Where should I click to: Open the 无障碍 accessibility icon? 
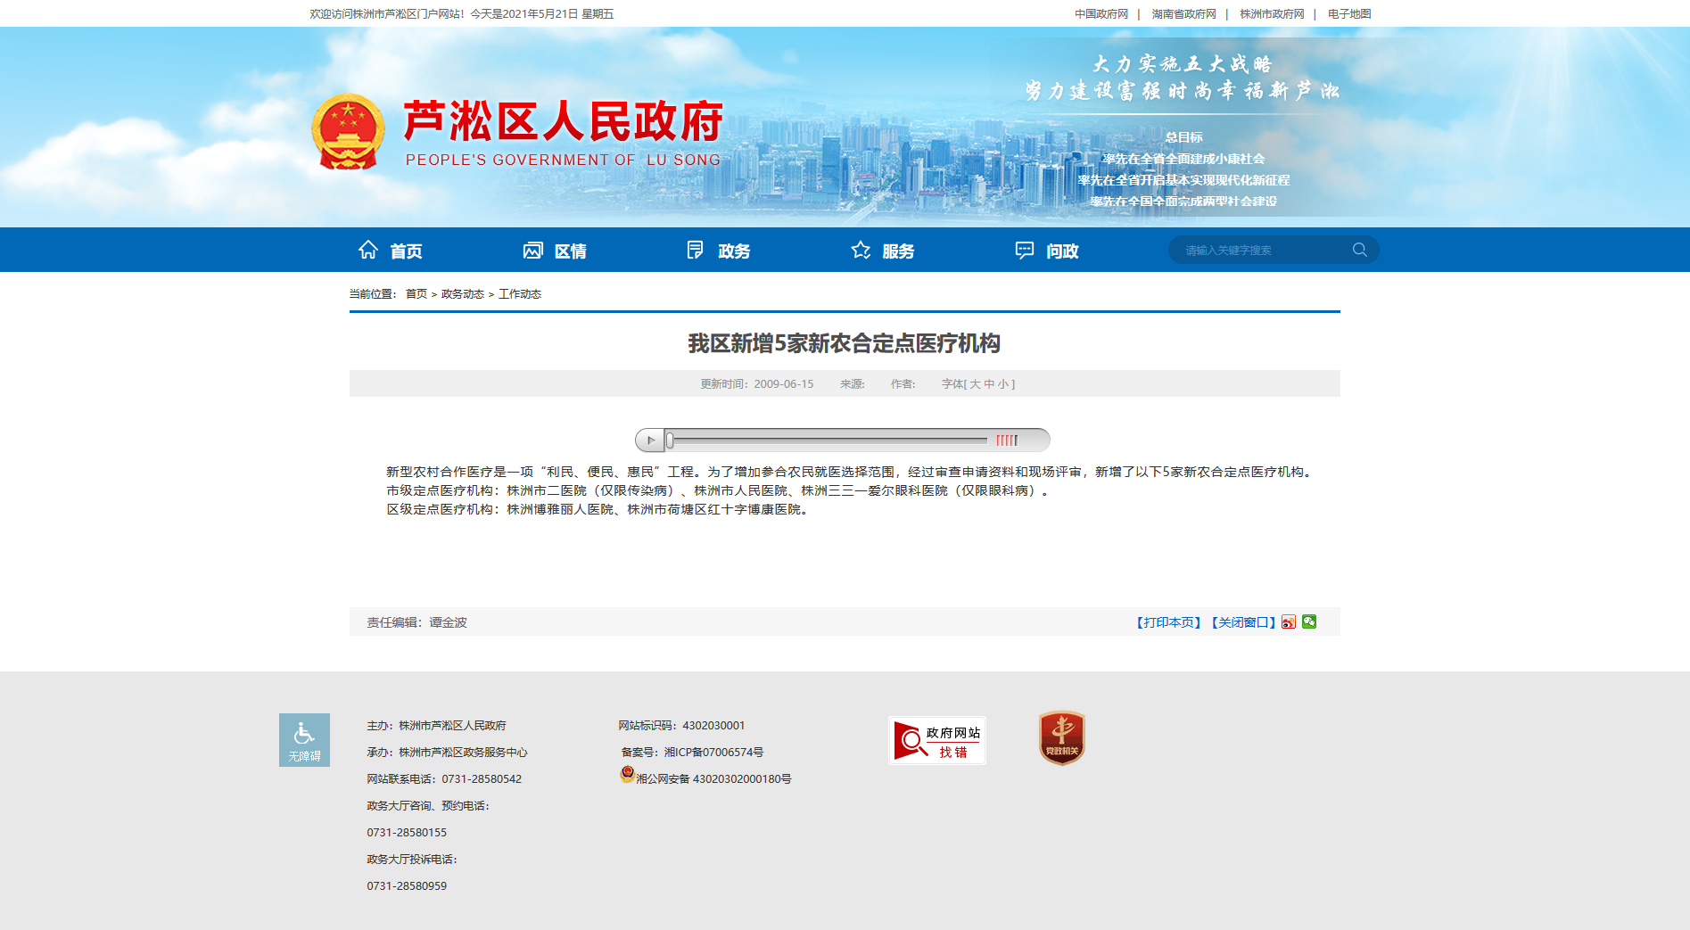tap(304, 739)
